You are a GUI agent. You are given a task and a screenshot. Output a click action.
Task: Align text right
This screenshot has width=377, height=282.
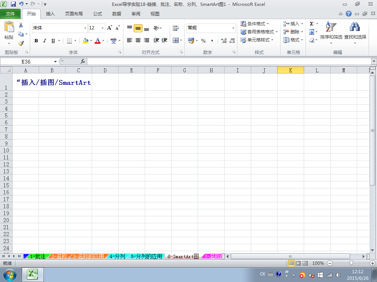[x=147, y=40]
